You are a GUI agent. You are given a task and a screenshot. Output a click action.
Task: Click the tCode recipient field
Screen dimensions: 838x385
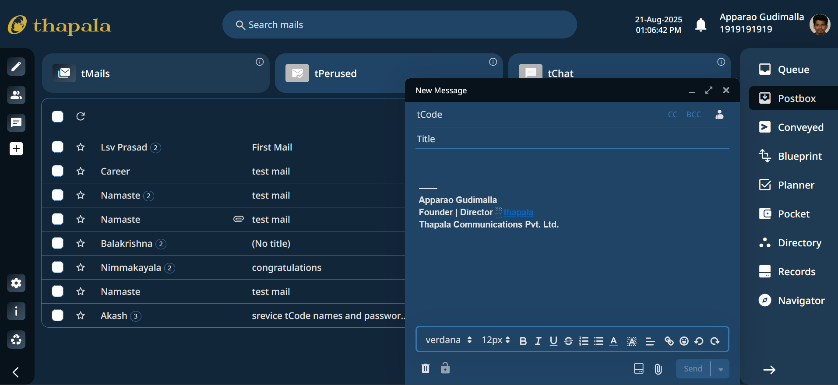[x=539, y=115]
